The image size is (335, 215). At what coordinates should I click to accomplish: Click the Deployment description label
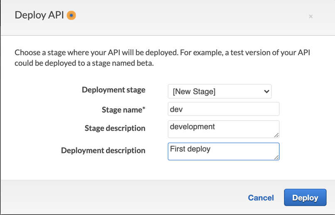(x=103, y=151)
